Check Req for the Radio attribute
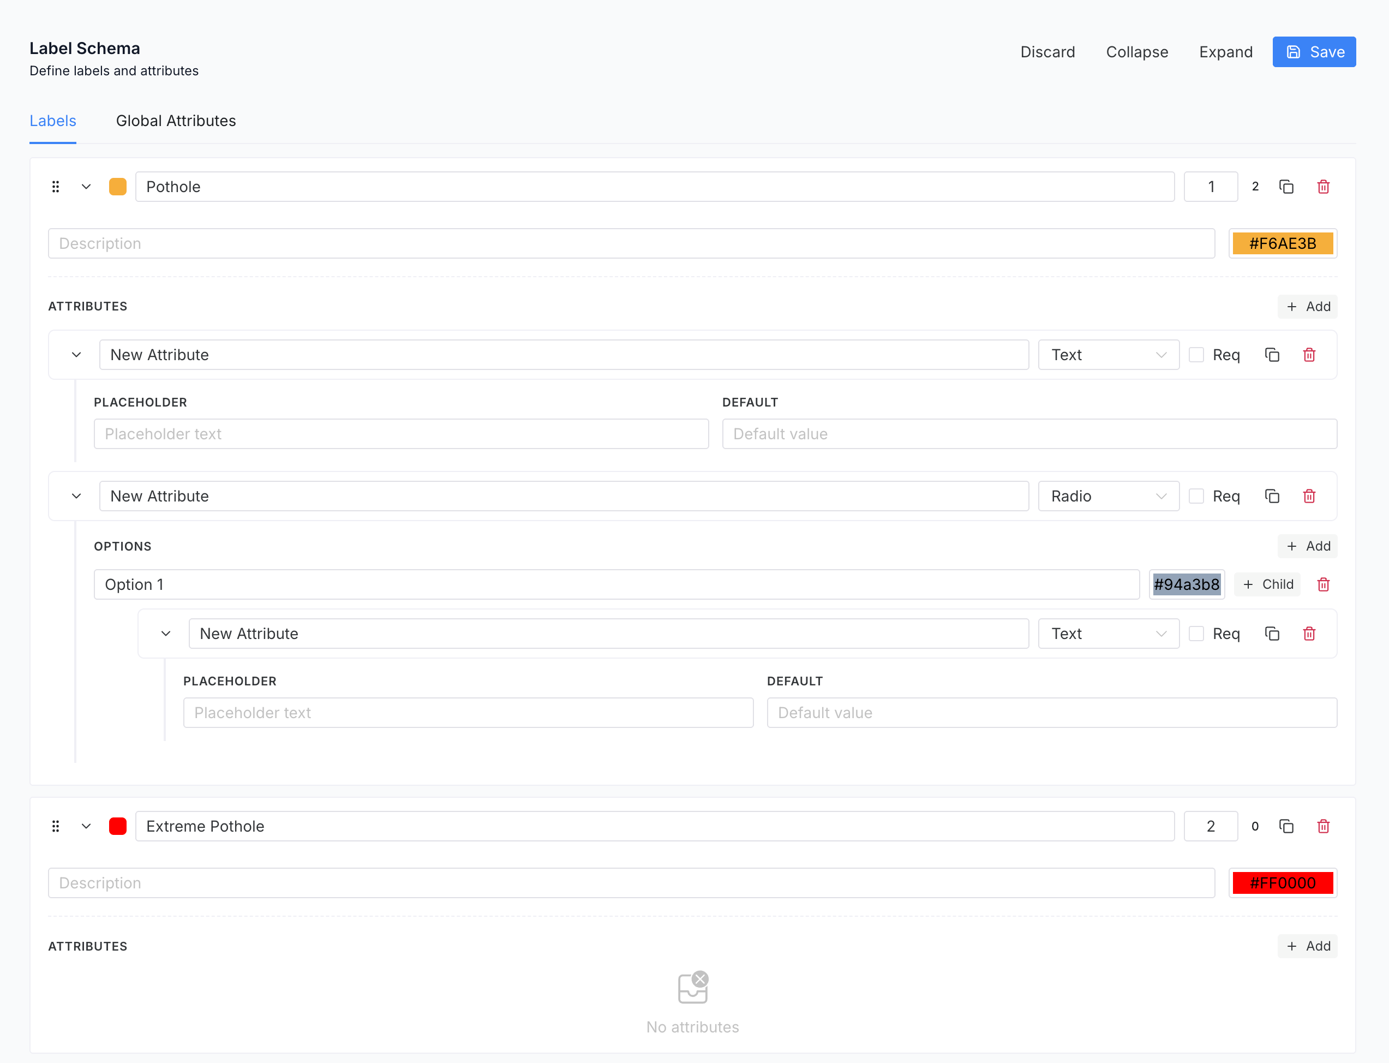This screenshot has width=1389, height=1063. [x=1196, y=496]
